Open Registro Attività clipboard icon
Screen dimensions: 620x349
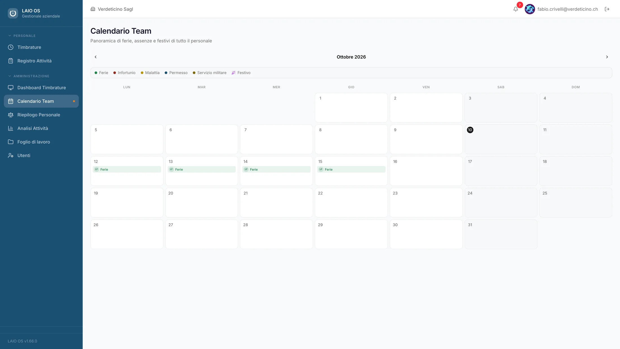coord(11,61)
